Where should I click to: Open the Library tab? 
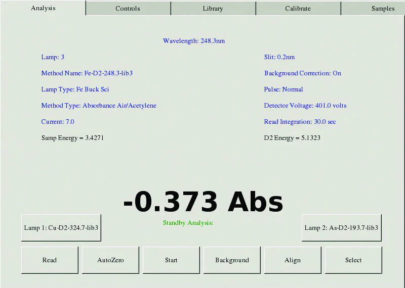(213, 8)
